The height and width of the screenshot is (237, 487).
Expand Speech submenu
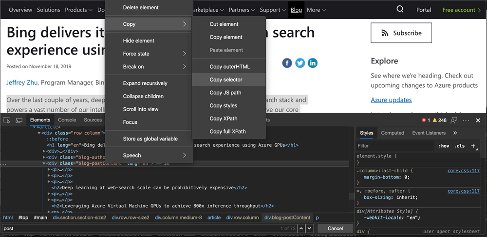(149, 155)
